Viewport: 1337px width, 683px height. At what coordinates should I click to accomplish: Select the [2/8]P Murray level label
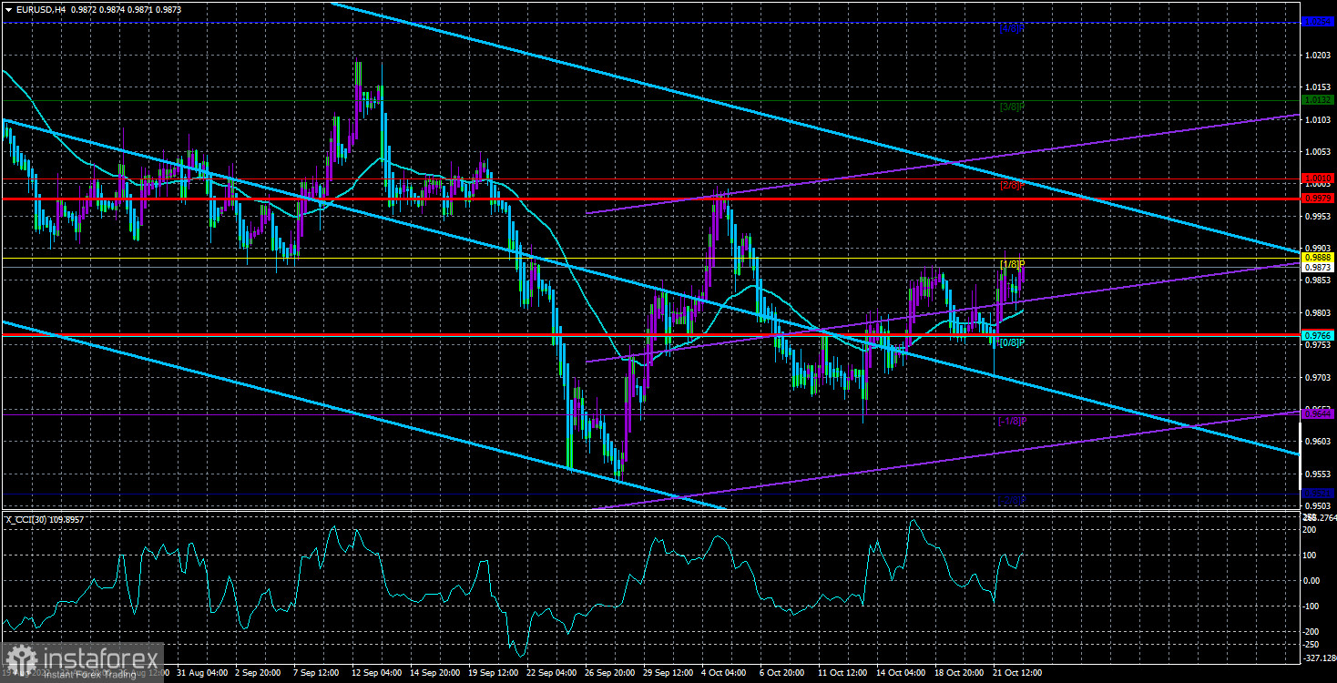pyautogui.click(x=1013, y=185)
